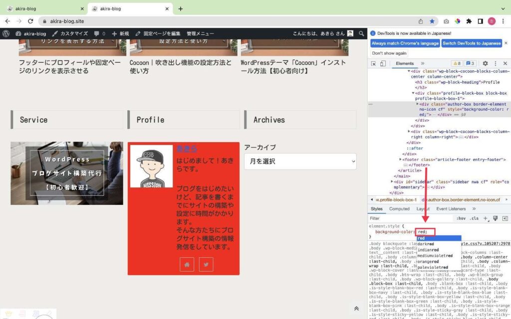Click the home icon in profile box

pyautogui.click(x=187, y=265)
